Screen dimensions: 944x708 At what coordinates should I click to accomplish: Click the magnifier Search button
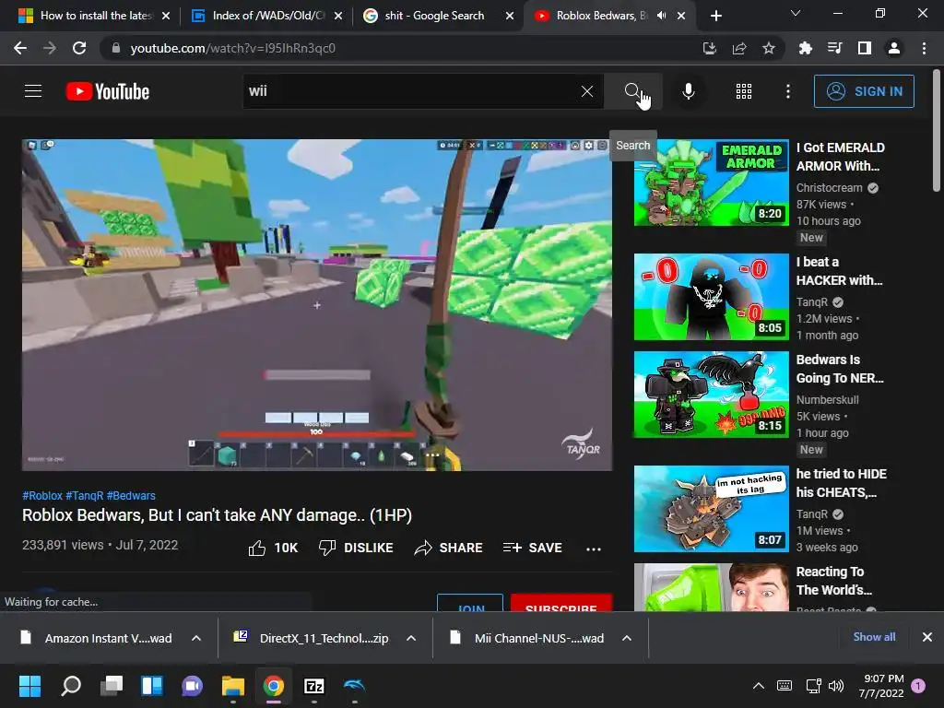[x=632, y=91]
